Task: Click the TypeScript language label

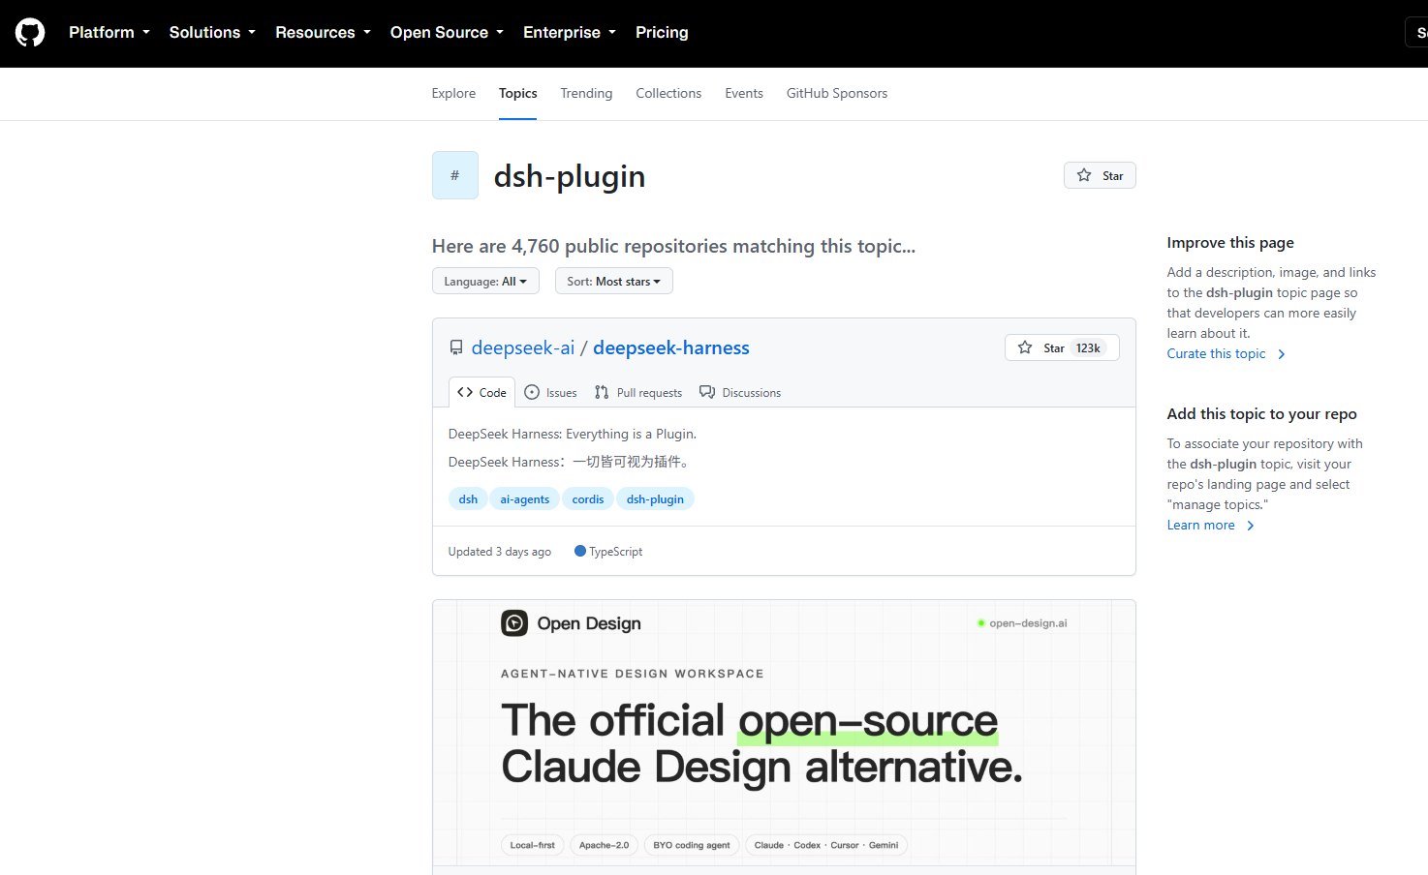Action: (x=616, y=552)
